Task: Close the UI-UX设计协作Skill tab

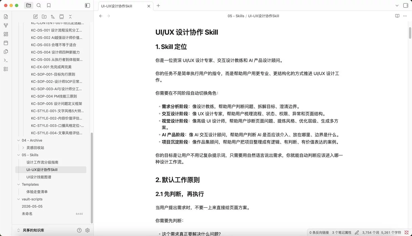Action: pyautogui.click(x=149, y=6)
